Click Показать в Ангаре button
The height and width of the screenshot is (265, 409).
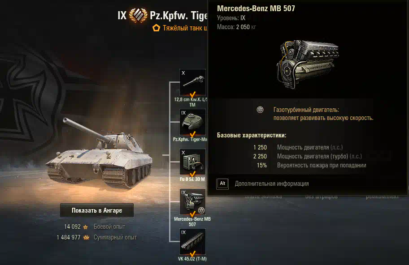click(x=97, y=210)
